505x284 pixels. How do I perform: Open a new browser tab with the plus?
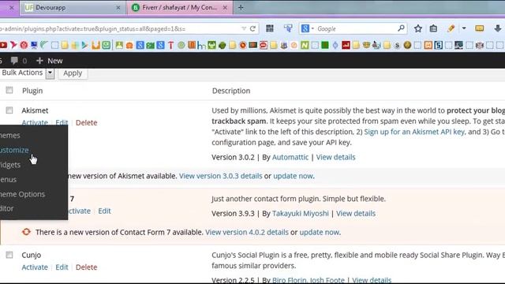point(241,7)
